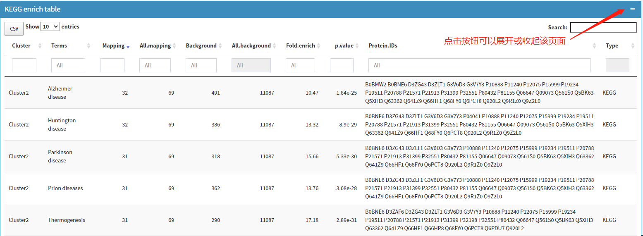Select the Alzheimer disease row
This screenshot has height=236, width=643.
[60, 93]
